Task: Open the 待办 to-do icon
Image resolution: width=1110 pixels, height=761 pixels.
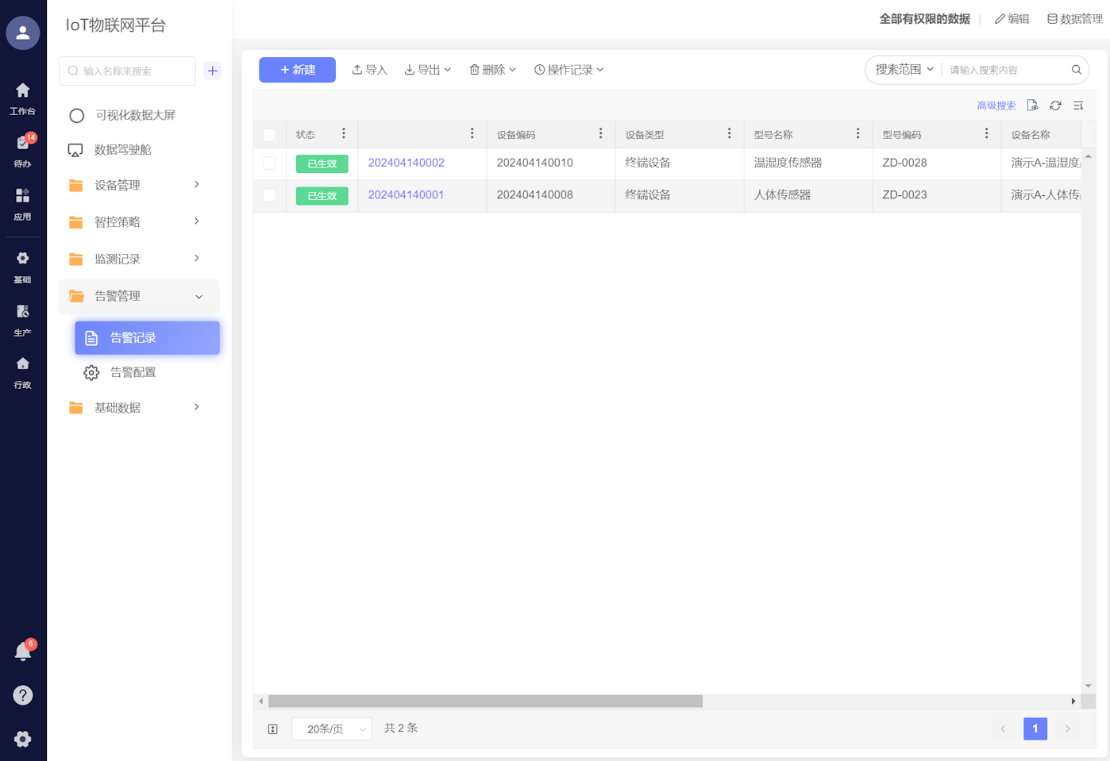Action: (22, 148)
